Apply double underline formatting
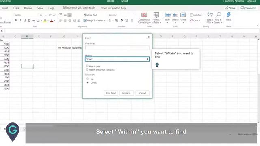This screenshot has width=260, height=146. click(x=29, y=21)
